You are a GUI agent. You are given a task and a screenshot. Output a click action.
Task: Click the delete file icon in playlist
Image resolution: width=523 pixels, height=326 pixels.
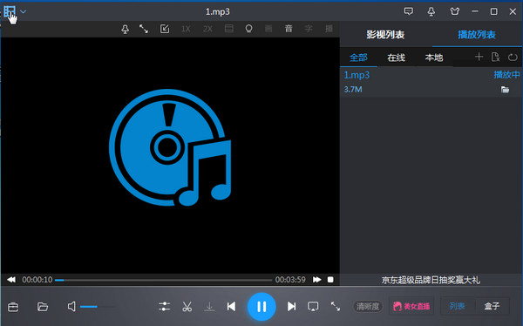click(x=495, y=57)
